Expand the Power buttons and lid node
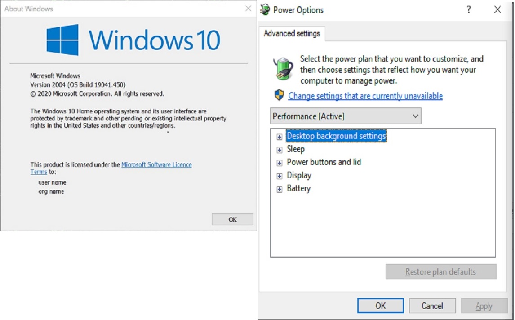 [x=279, y=163]
